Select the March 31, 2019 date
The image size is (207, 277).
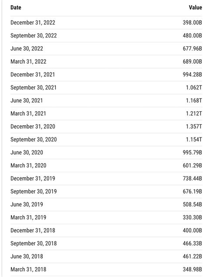[x=28, y=217]
